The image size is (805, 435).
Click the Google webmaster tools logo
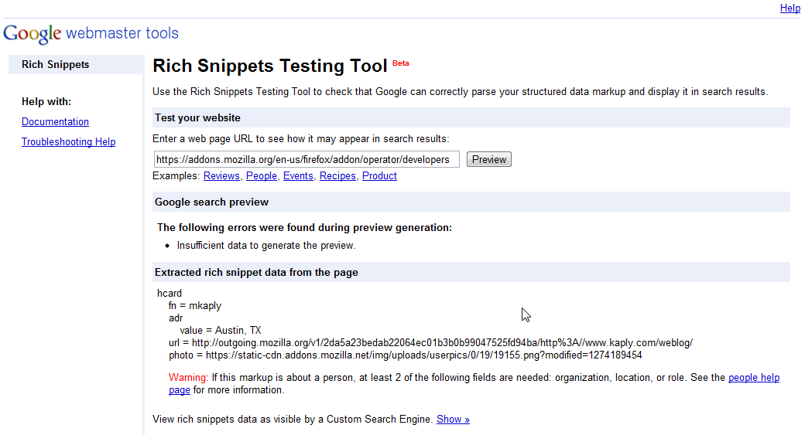(91, 34)
